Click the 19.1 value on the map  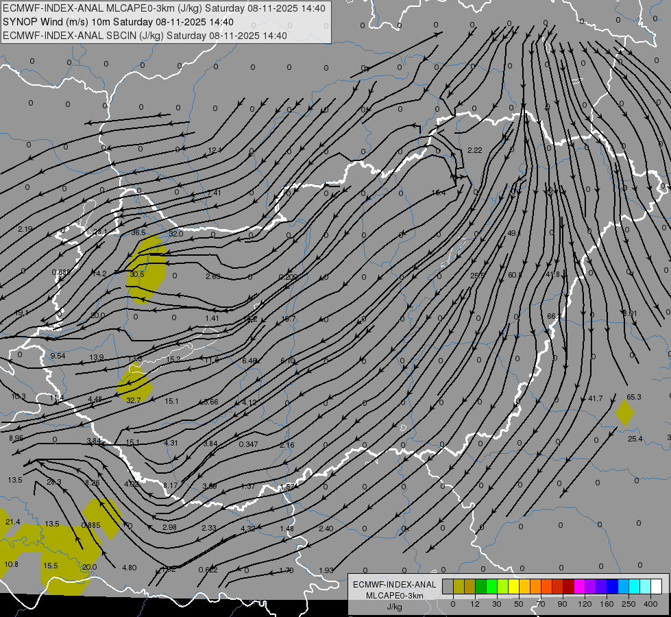coord(21,313)
